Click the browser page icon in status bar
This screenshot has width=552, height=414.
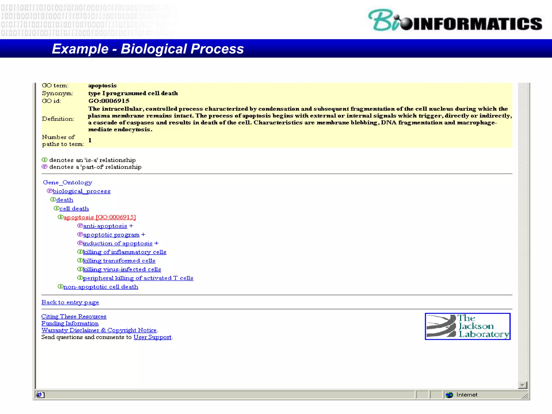coord(40,395)
